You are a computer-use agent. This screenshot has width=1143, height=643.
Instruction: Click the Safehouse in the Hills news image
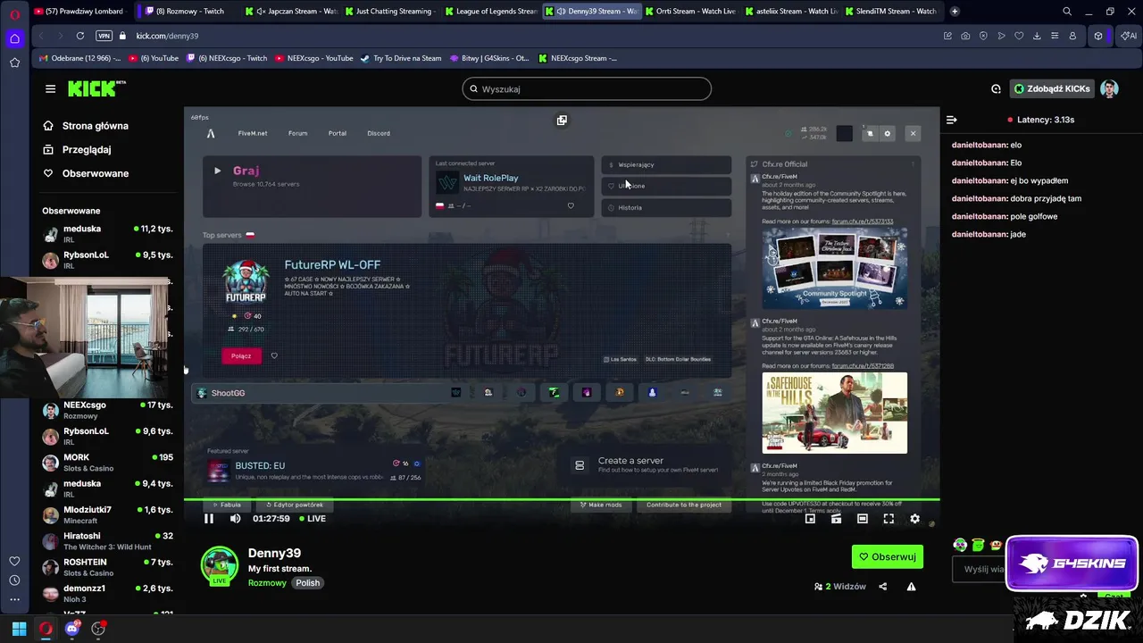click(834, 413)
